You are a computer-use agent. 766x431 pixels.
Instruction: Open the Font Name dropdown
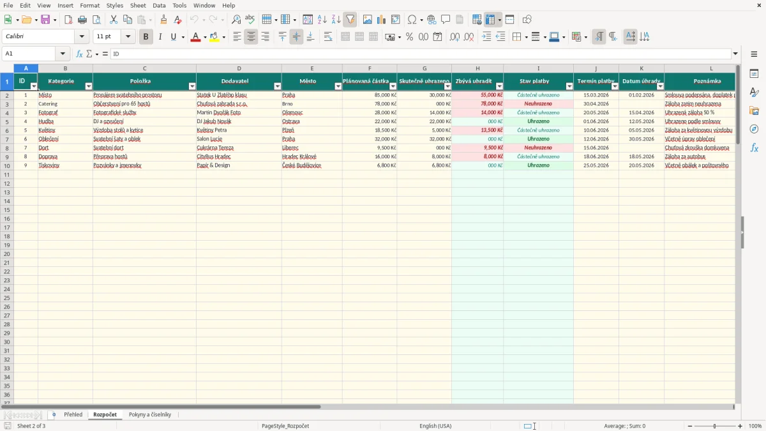[82, 37]
